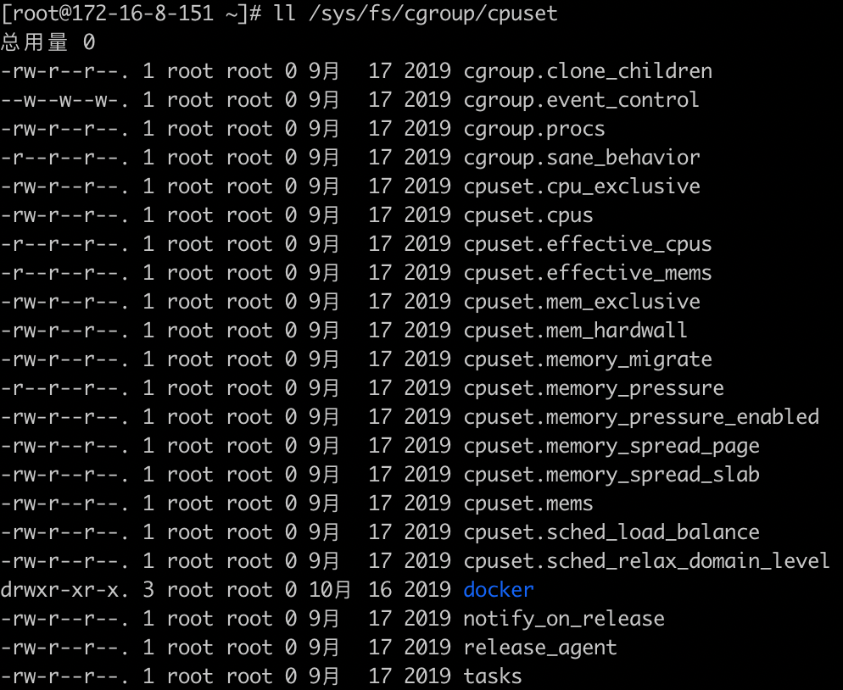Click the ll /sys/fs/cgroup/cpuset command text

point(416,14)
